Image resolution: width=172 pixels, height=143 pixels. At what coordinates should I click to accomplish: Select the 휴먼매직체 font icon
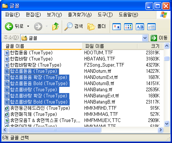tap(7, 114)
